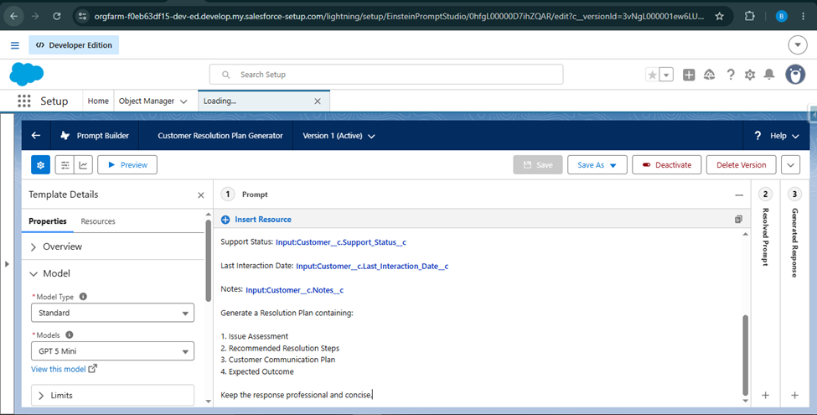The width and height of the screenshot is (817, 415).
Task: Expand the Resolved Prompt plus icon
Action: tap(765, 395)
